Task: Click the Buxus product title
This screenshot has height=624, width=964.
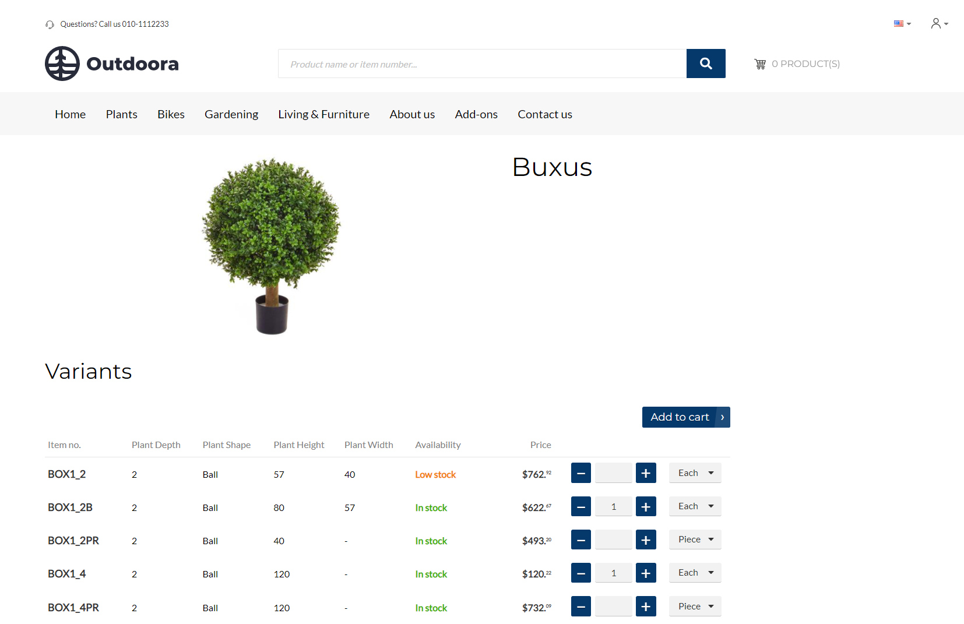Action: coord(553,168)
